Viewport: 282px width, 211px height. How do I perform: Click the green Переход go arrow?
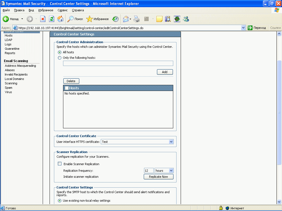click(x=250, y=28)
